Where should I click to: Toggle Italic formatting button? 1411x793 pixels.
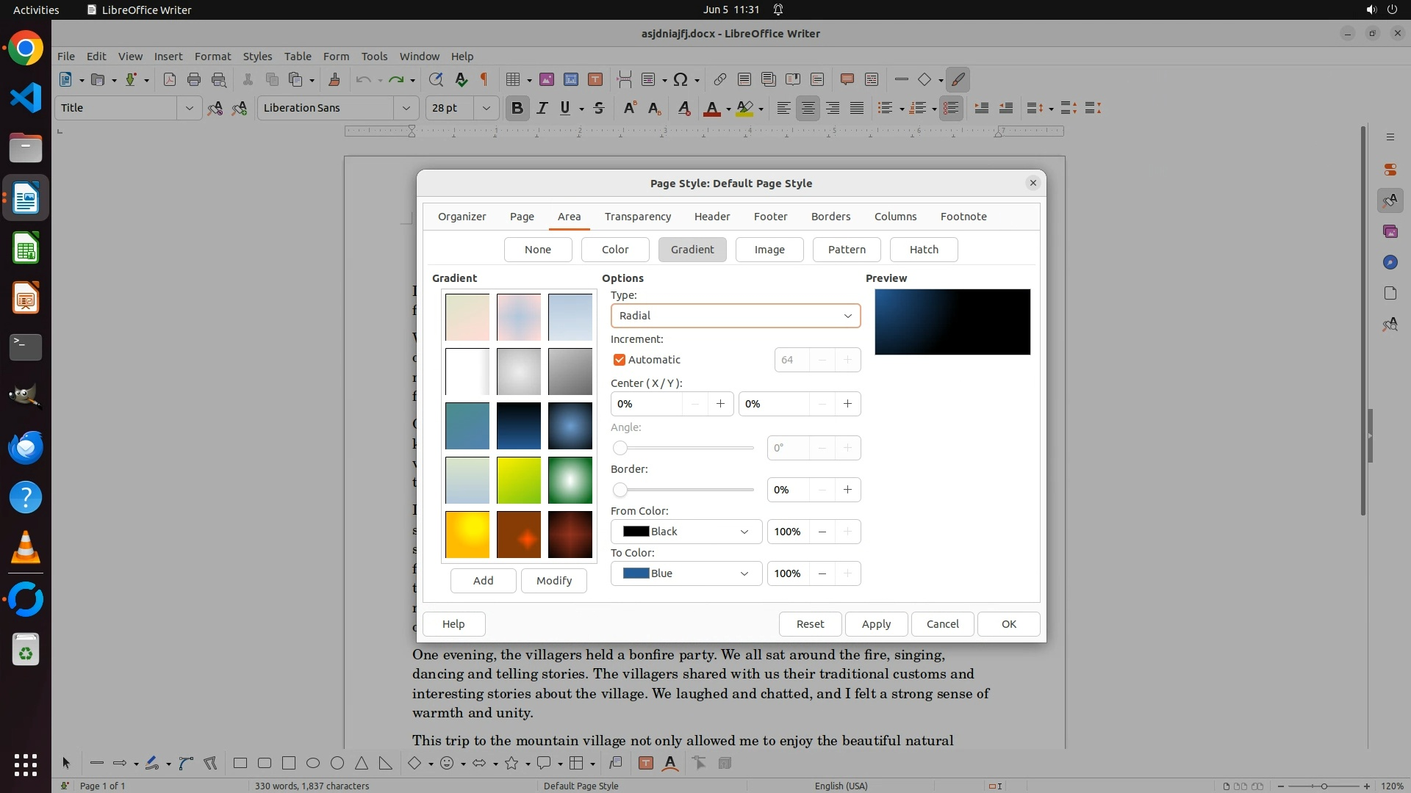(x=542, y=108)
